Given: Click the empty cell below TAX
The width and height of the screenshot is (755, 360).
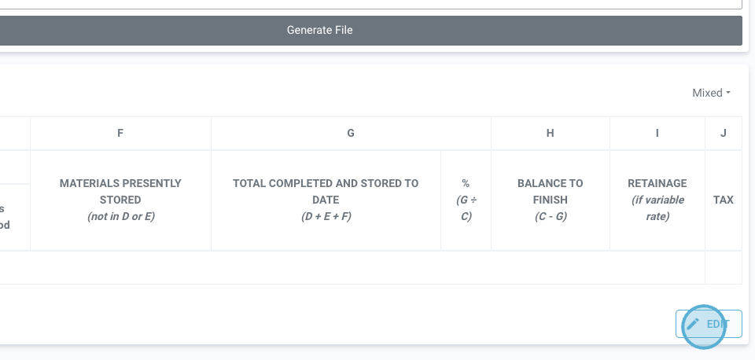Looking at the screenshot, I should click(x=724, y=267).
